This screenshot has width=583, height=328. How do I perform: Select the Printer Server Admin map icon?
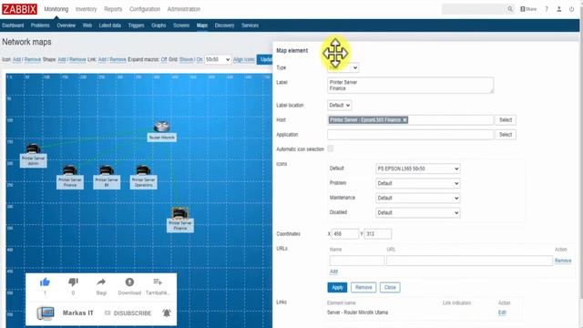click(33, 149)
